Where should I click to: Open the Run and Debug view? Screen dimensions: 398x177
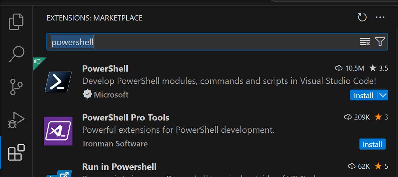click(16, 120)
